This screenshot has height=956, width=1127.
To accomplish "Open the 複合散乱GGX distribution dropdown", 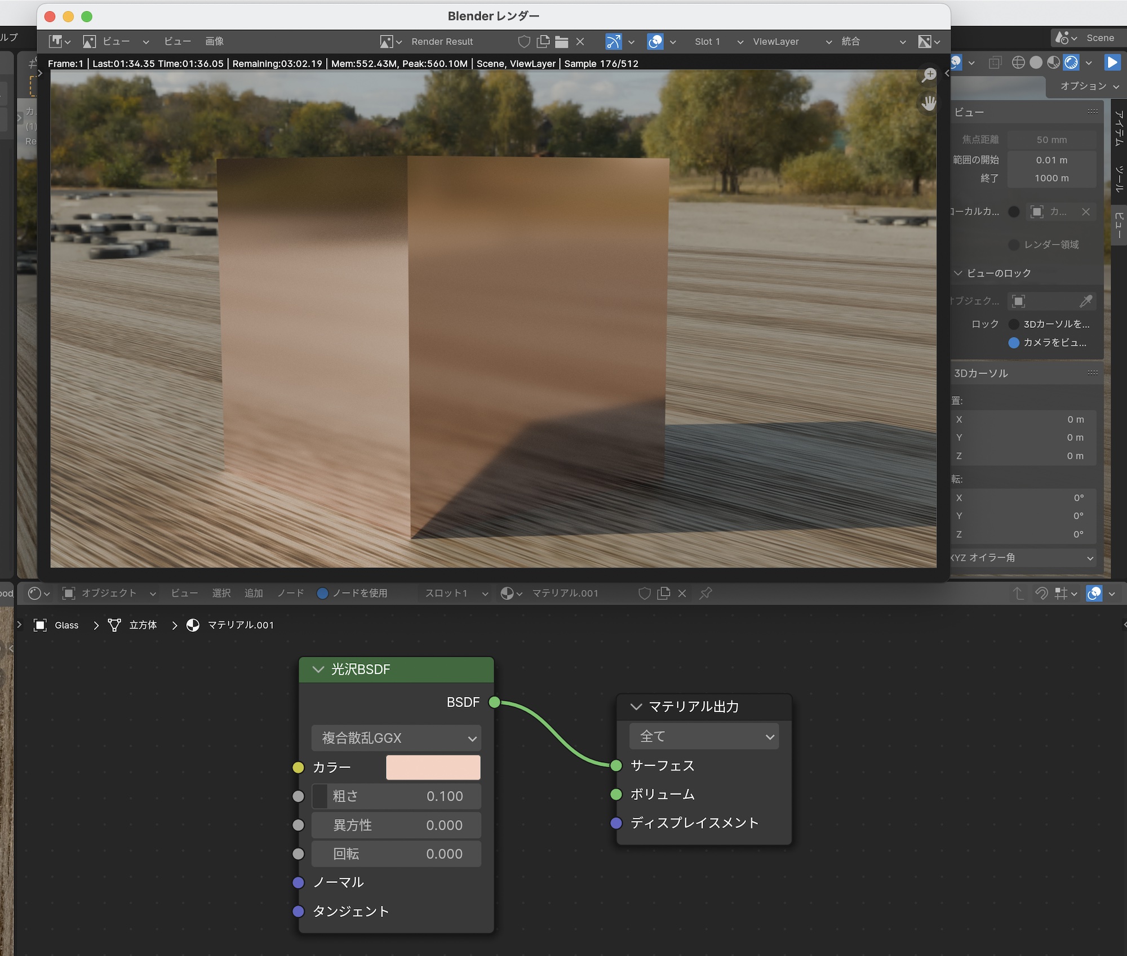I will [396, 738].
